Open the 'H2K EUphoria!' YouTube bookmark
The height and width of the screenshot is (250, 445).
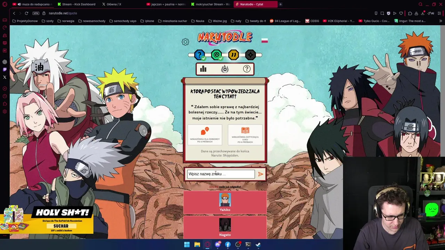pyautogui.click(x=339, y=21)
